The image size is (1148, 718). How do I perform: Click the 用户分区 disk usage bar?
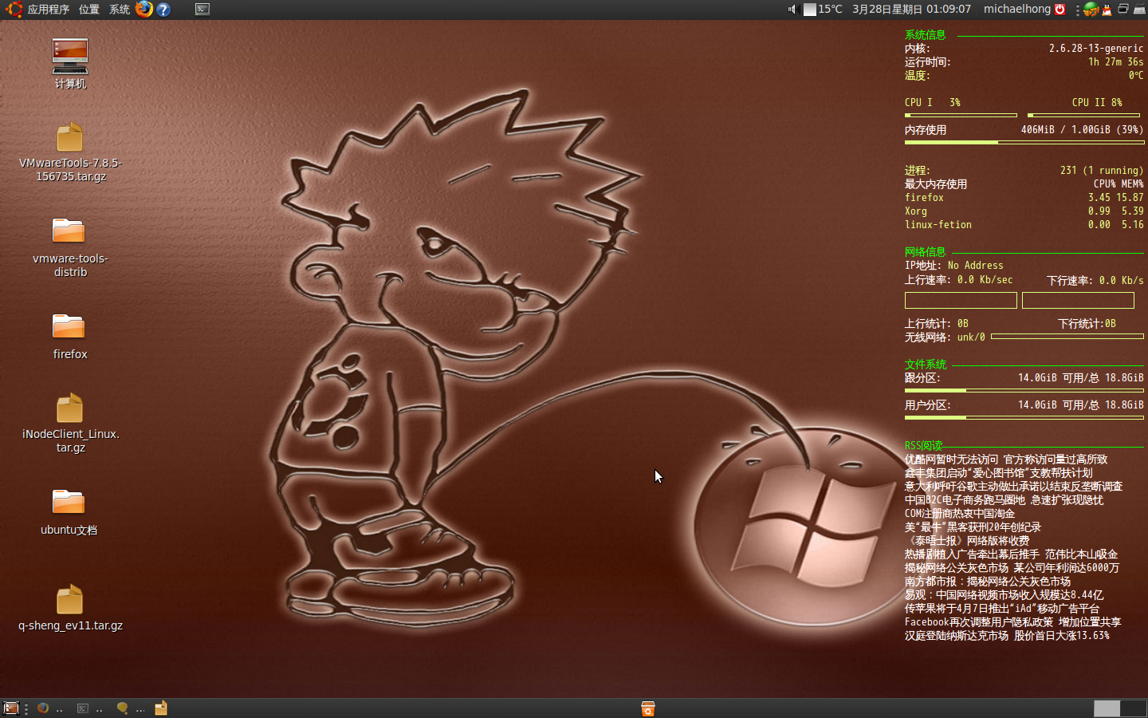click(x=1024, y=417)
